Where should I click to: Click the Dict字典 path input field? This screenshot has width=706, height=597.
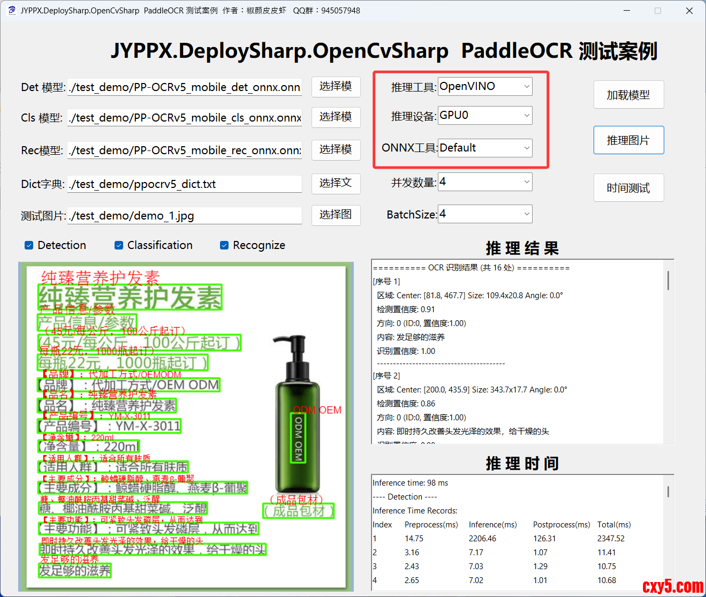[185, 184]
